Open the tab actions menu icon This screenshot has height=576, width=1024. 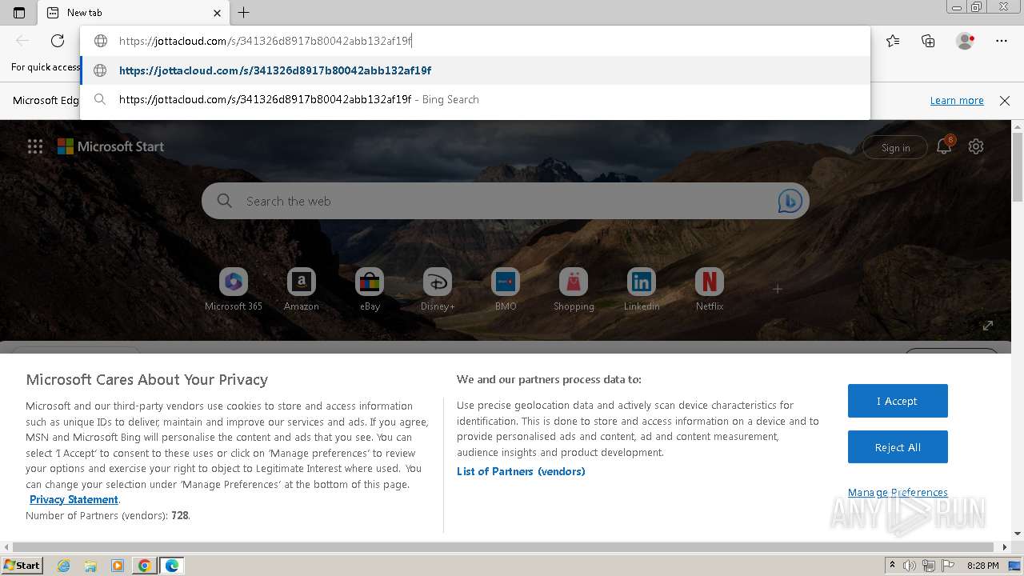[19, 13]
